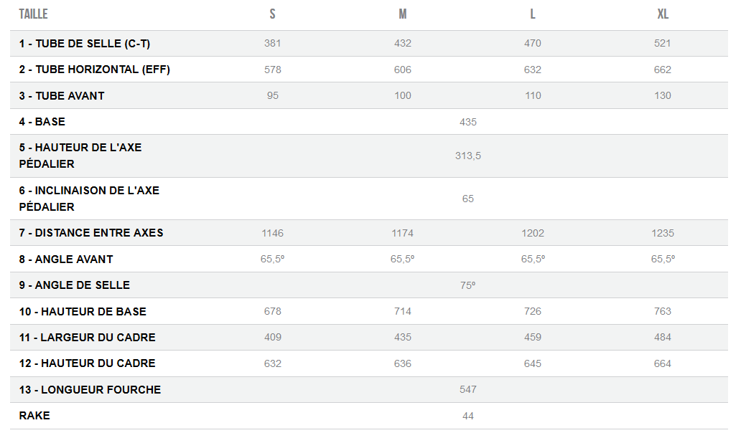Click the XL size column header
The image size is (741, 438).
(663, 14)
